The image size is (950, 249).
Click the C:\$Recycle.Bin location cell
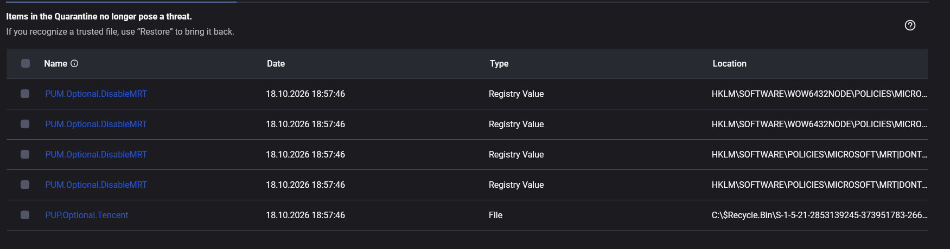point(819,215)
